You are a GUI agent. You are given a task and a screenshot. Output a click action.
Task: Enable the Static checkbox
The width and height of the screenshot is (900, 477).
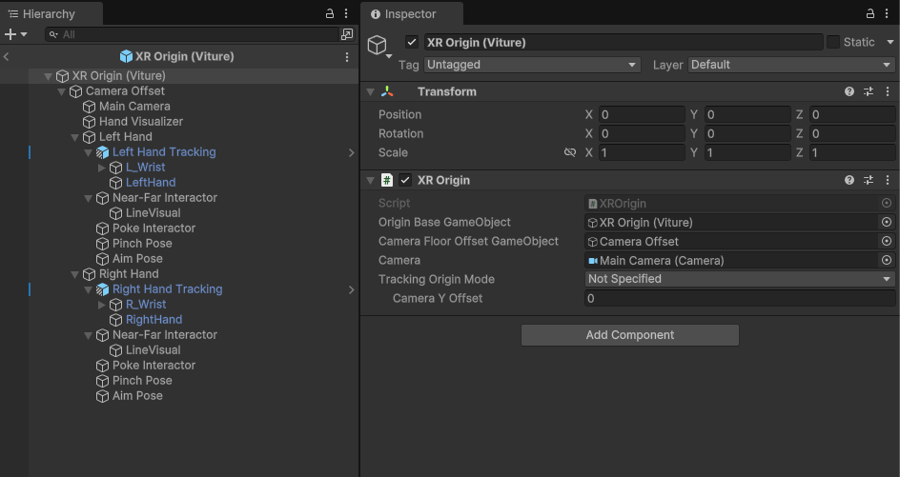coord(833,42)
